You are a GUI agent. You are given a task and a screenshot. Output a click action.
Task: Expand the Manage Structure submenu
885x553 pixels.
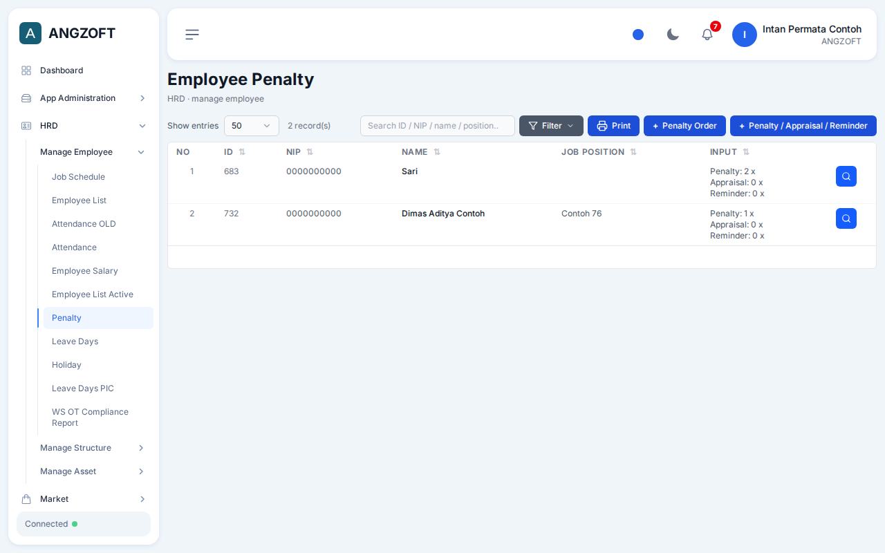tap(93, 448)
